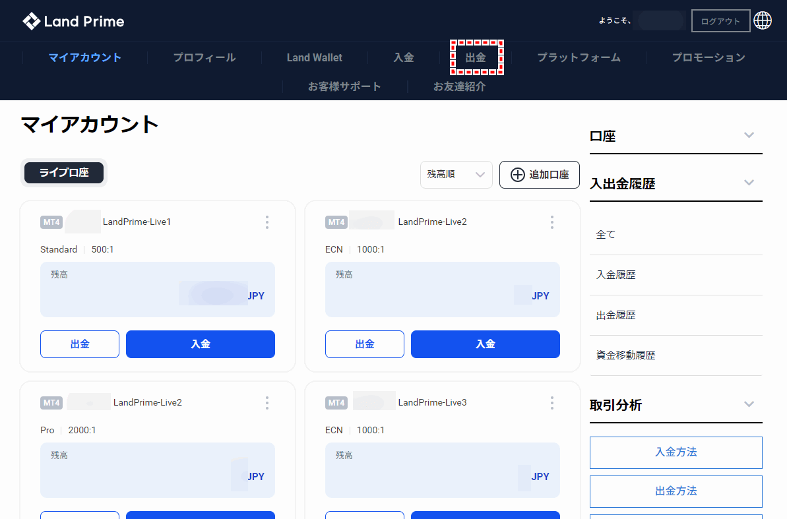Click 入金 on LandPrime-Live2 ECN card
Screen dimensions: 787x519
coord(486,344)
